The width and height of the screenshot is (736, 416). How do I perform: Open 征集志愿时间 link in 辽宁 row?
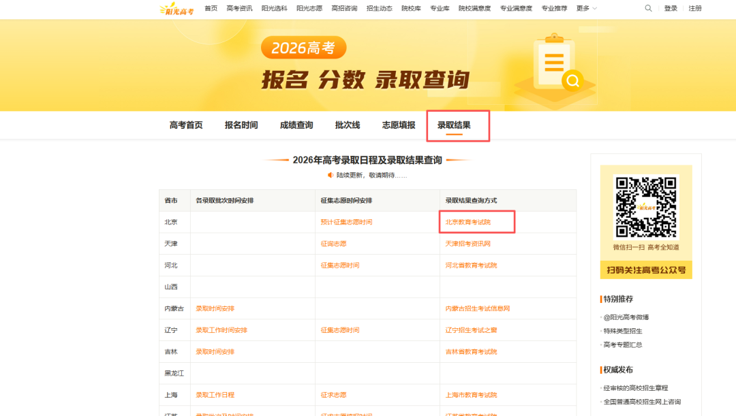coord(340,330)
